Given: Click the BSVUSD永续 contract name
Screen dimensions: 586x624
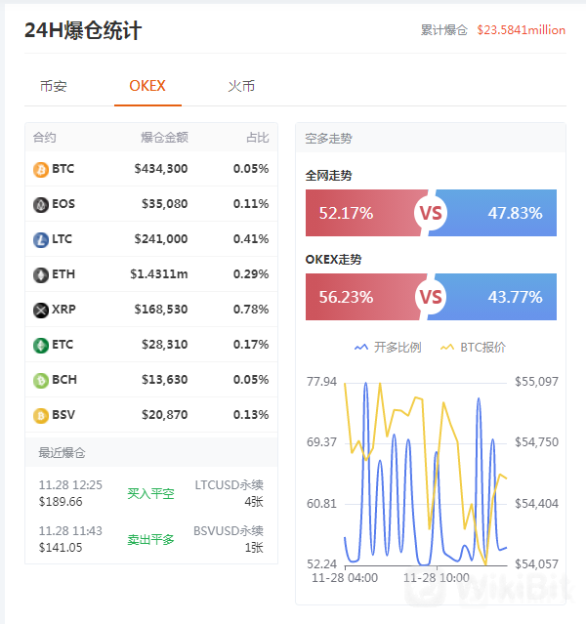Looking at the screenshot, I should tap(229, 531).
